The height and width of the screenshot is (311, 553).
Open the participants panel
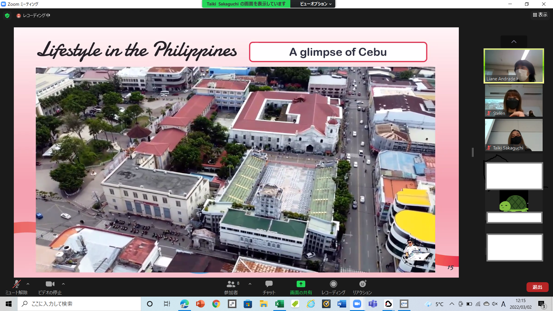231,287
